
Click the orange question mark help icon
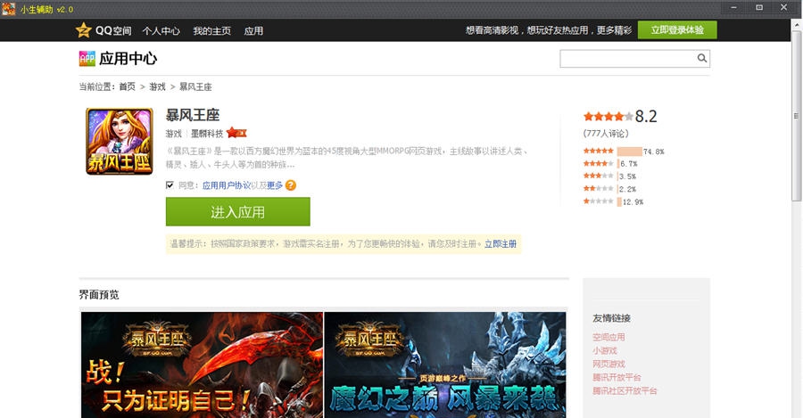tap(291, 185)
